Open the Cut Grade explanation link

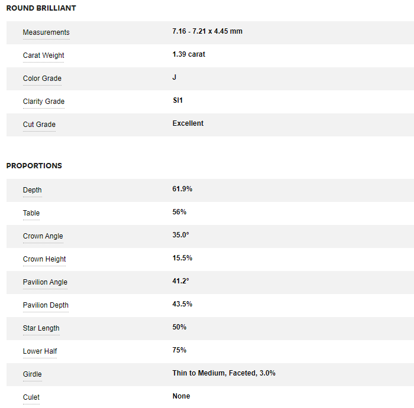click(x=39, y=125)
